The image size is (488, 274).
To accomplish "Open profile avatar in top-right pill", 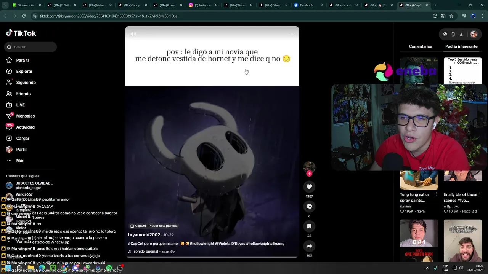I will pos(474,34).
